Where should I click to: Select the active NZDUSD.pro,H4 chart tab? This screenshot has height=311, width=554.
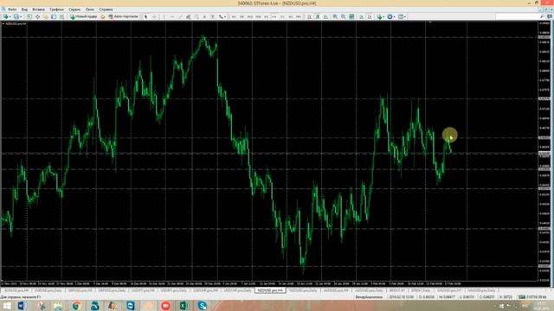[270, 290]
